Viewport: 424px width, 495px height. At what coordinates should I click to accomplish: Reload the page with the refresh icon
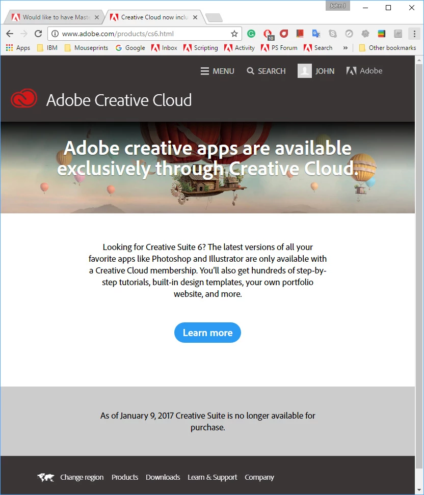(38, 34)
